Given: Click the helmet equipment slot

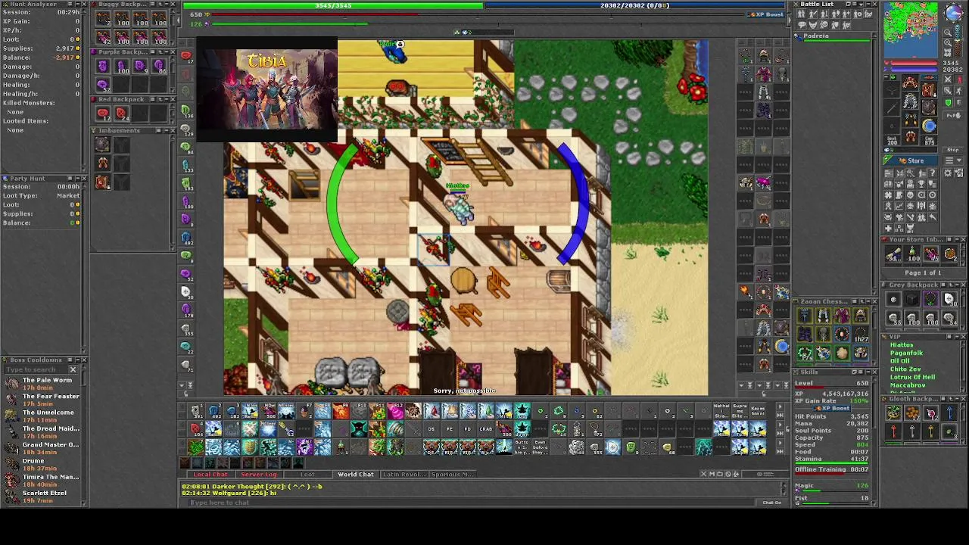Looking at the screenshot, I should (x=911, y=84).
